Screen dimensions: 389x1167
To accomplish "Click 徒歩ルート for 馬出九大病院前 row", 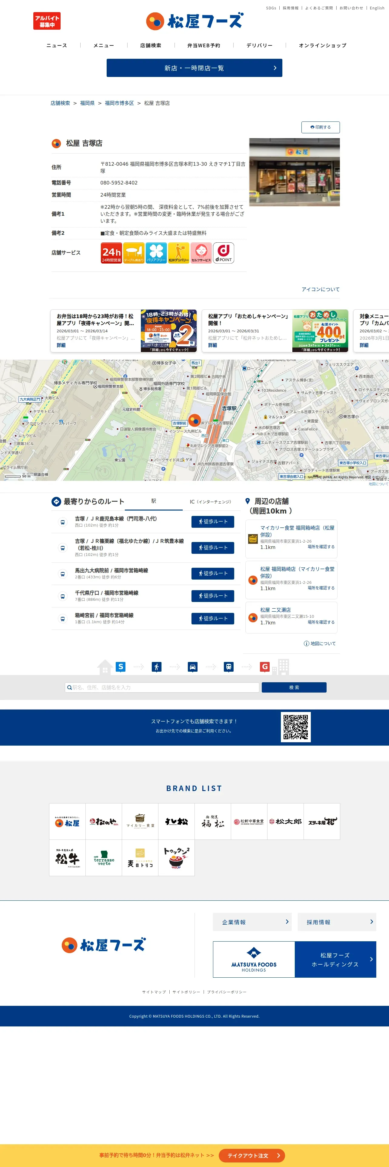I will coord(213,573).
